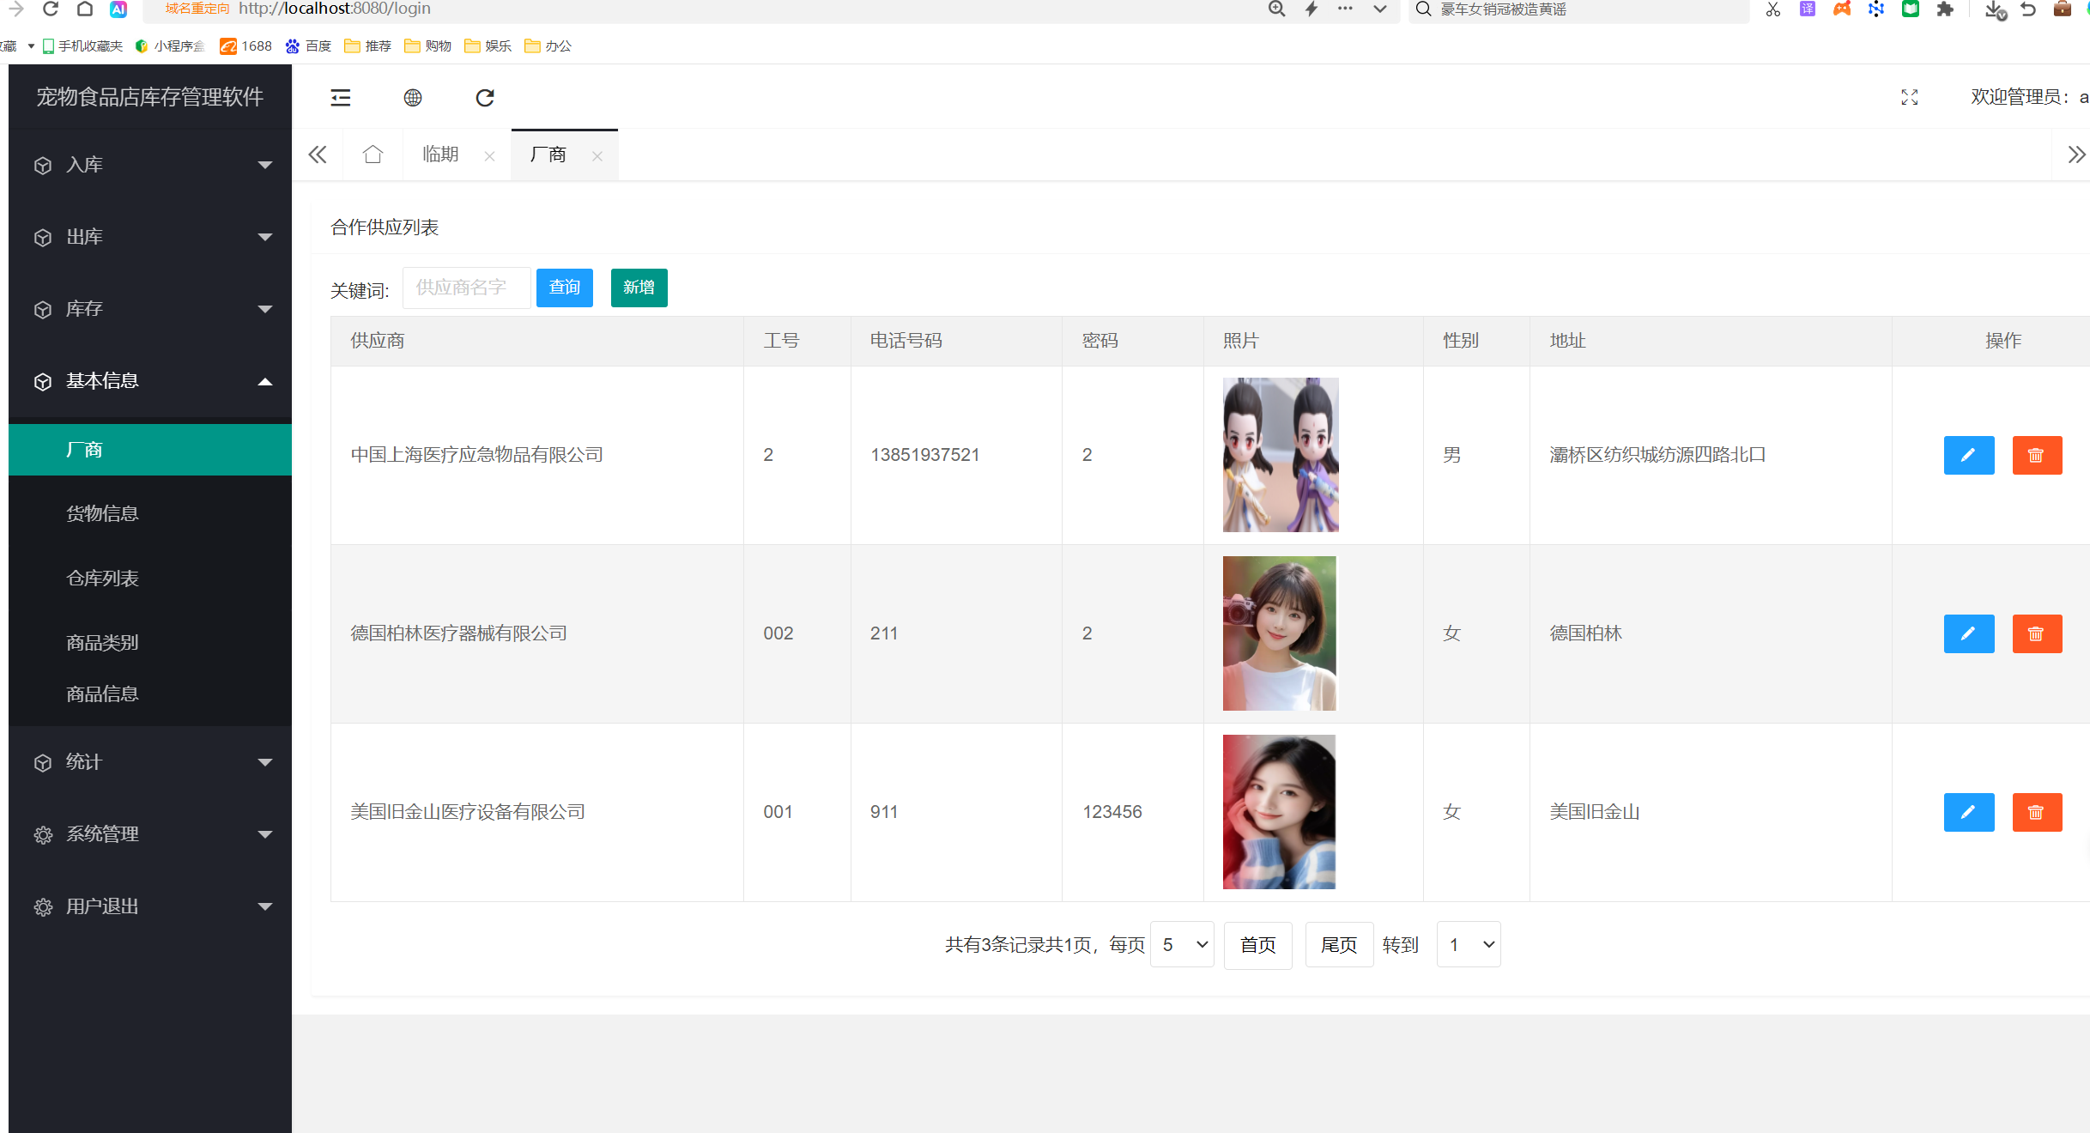The height and width of the screenshot is (1133, 2090).
Task: Click the page refresh icon in header
Action: pos(485,97)
